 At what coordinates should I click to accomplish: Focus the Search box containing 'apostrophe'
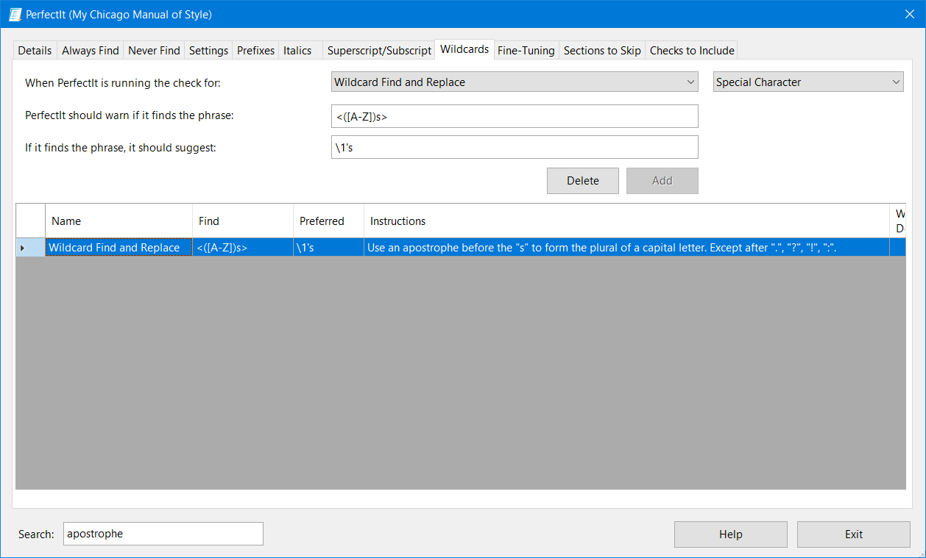pos(163,534)
